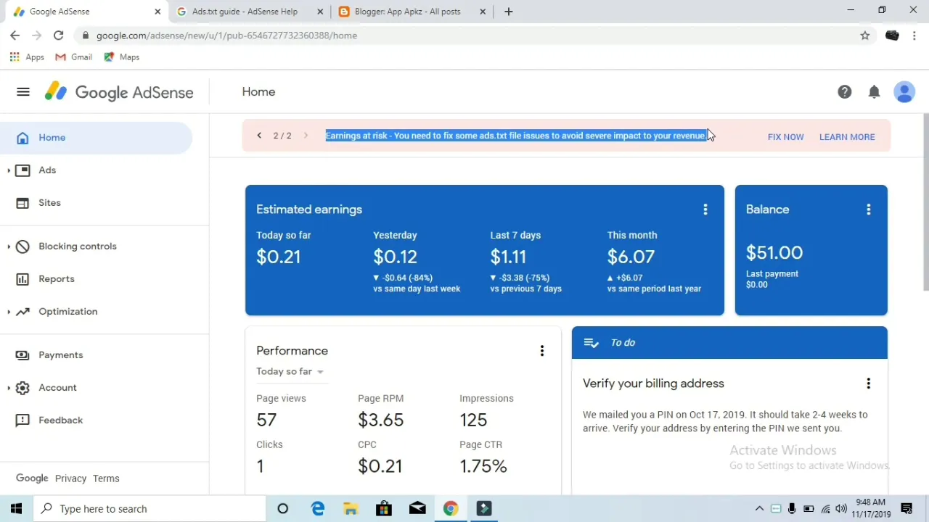Click the This month $6.07 earnings
The height and width of the screenshot is (522, 929).
(x=631, y=257)
